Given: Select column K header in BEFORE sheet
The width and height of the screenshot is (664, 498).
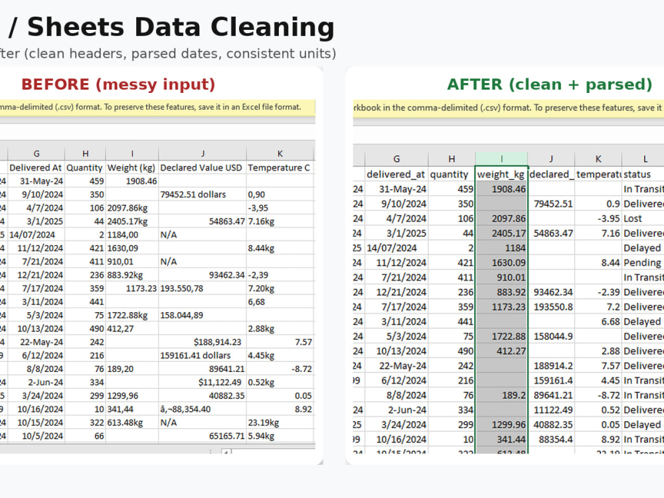Looking at the screenshot, I should pos(280,154).
